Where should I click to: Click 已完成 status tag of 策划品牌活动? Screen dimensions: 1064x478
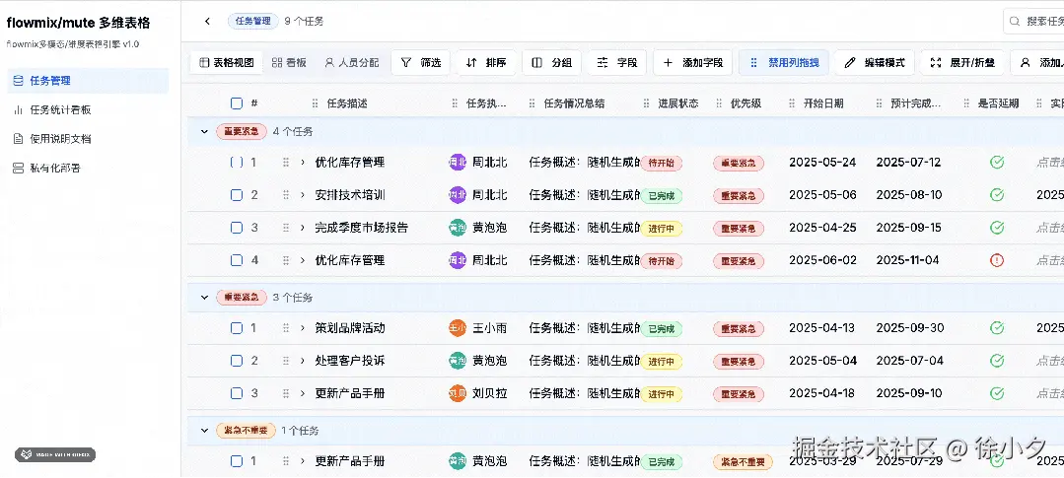click(x=662, y=329)
